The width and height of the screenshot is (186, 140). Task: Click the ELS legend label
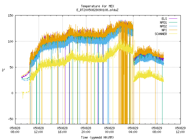click(x=164, y=19)
